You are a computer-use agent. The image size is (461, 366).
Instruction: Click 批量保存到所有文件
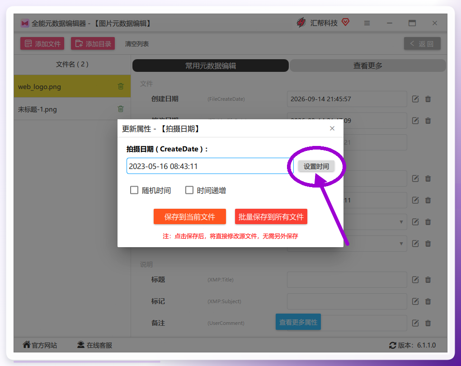click(x=271, y=216)
